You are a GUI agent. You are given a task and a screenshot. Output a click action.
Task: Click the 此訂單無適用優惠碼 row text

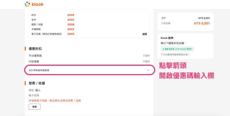pyautogui.click(x=39, y=70)
